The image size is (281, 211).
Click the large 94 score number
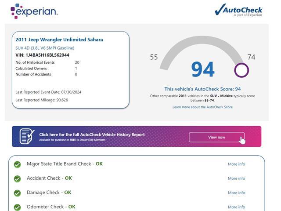(203, 69)
